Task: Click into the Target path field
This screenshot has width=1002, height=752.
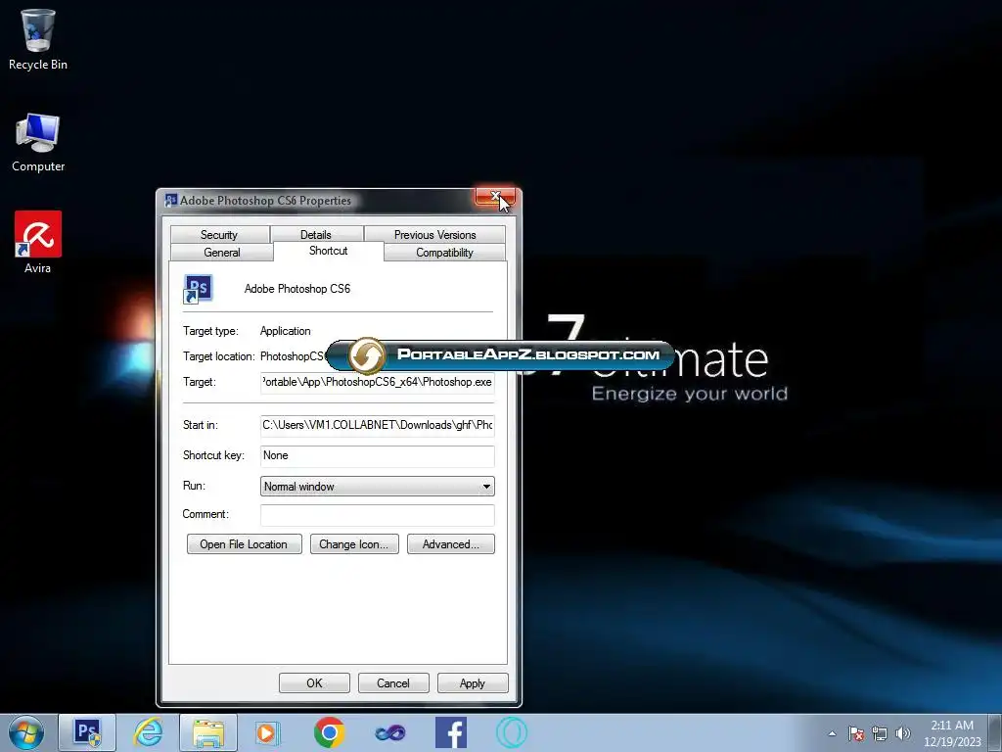Action: click(377, 382)
